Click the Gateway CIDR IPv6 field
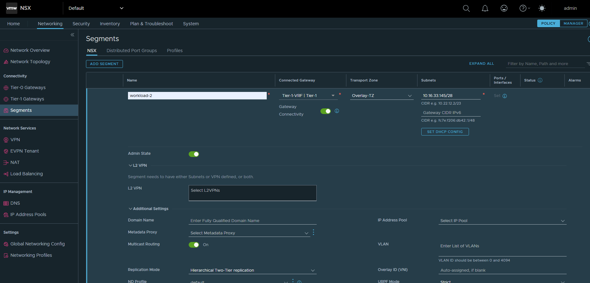This screenshot has height=283, width=590. [x=451, y=113]
